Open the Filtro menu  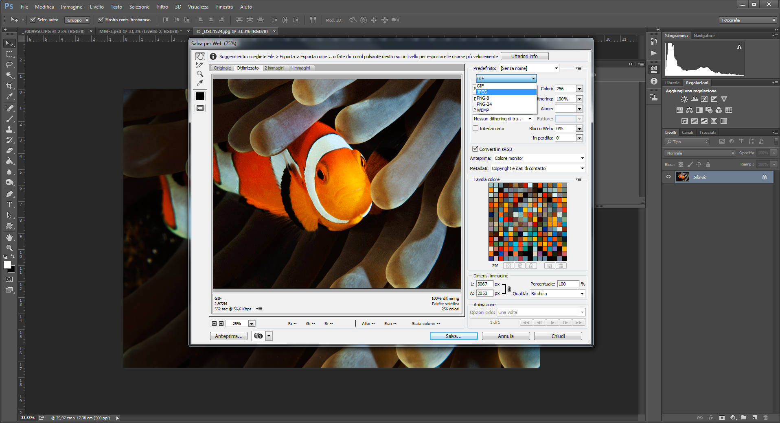[x=162, y=7]
